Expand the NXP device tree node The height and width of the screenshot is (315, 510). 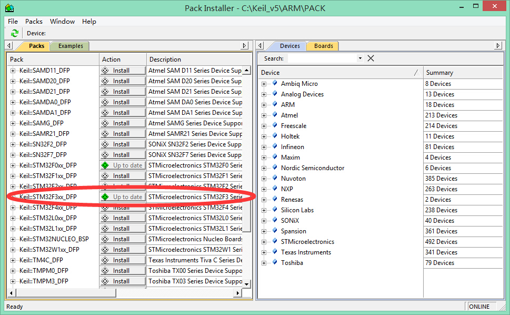click(264, 189)
